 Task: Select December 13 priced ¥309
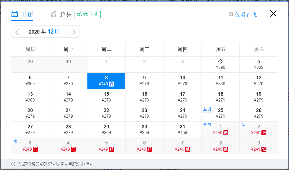(30, 97)
